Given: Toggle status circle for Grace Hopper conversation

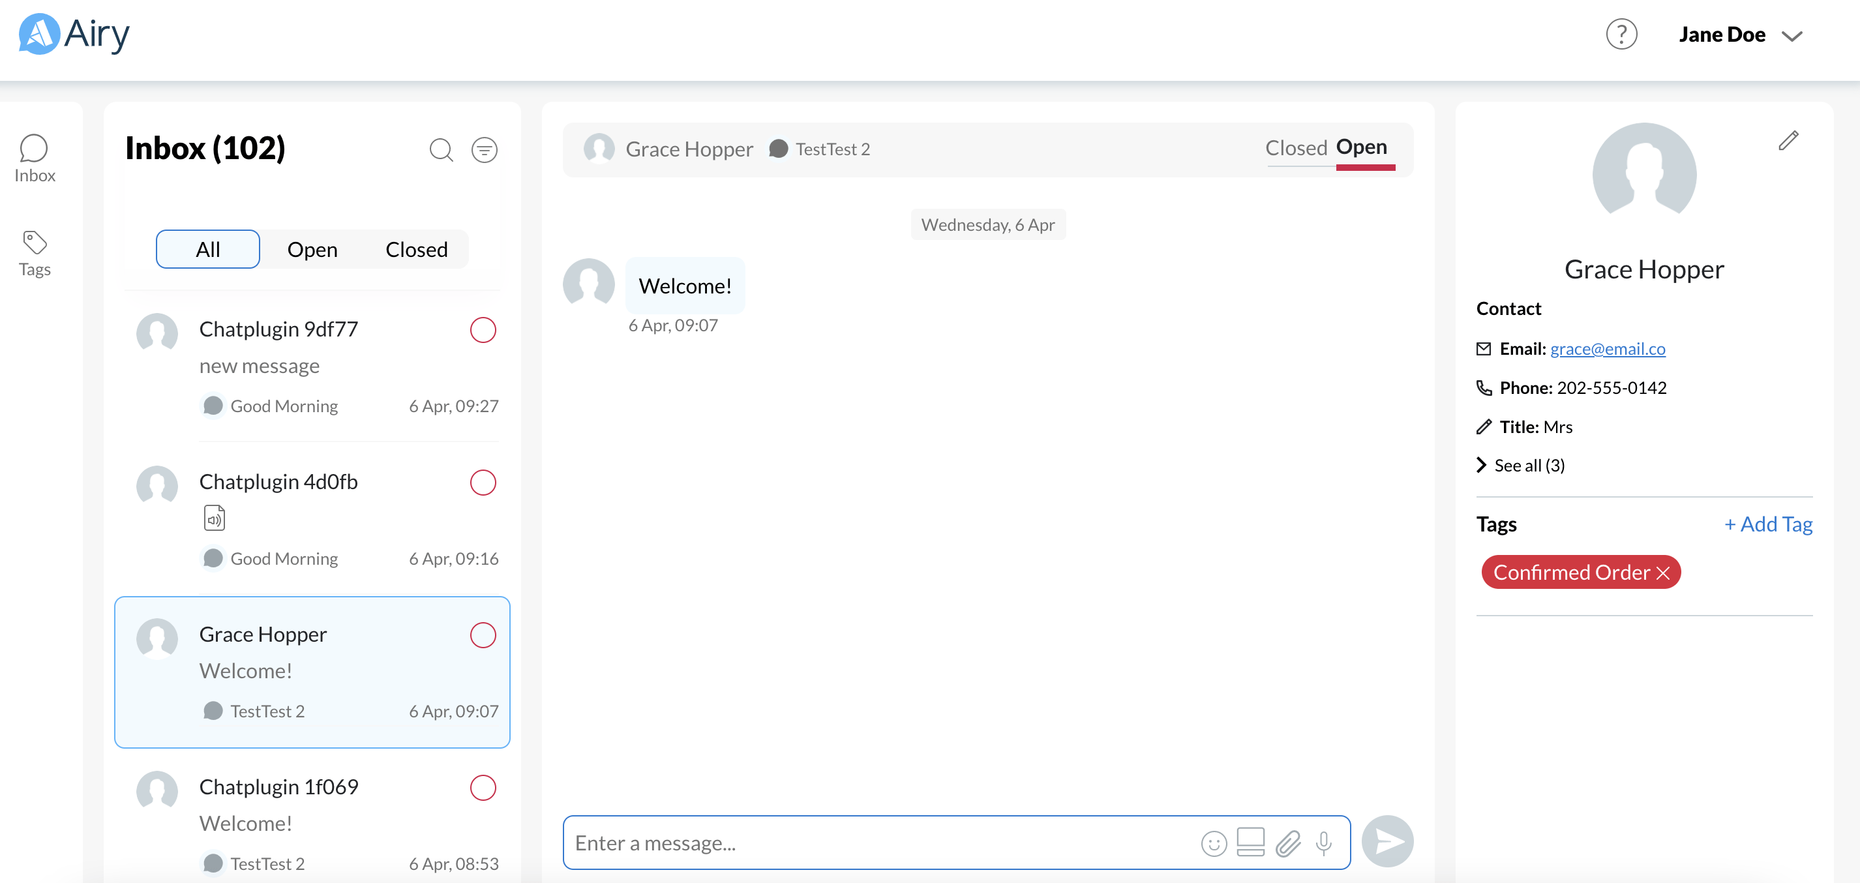Looking at the screenshot, I should (483, 635).
